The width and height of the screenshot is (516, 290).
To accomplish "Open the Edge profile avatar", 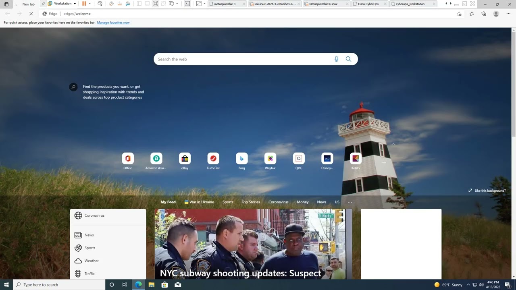I will coord(496,14).
